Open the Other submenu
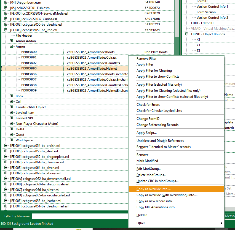235x230 pixels. coord(176,223)
